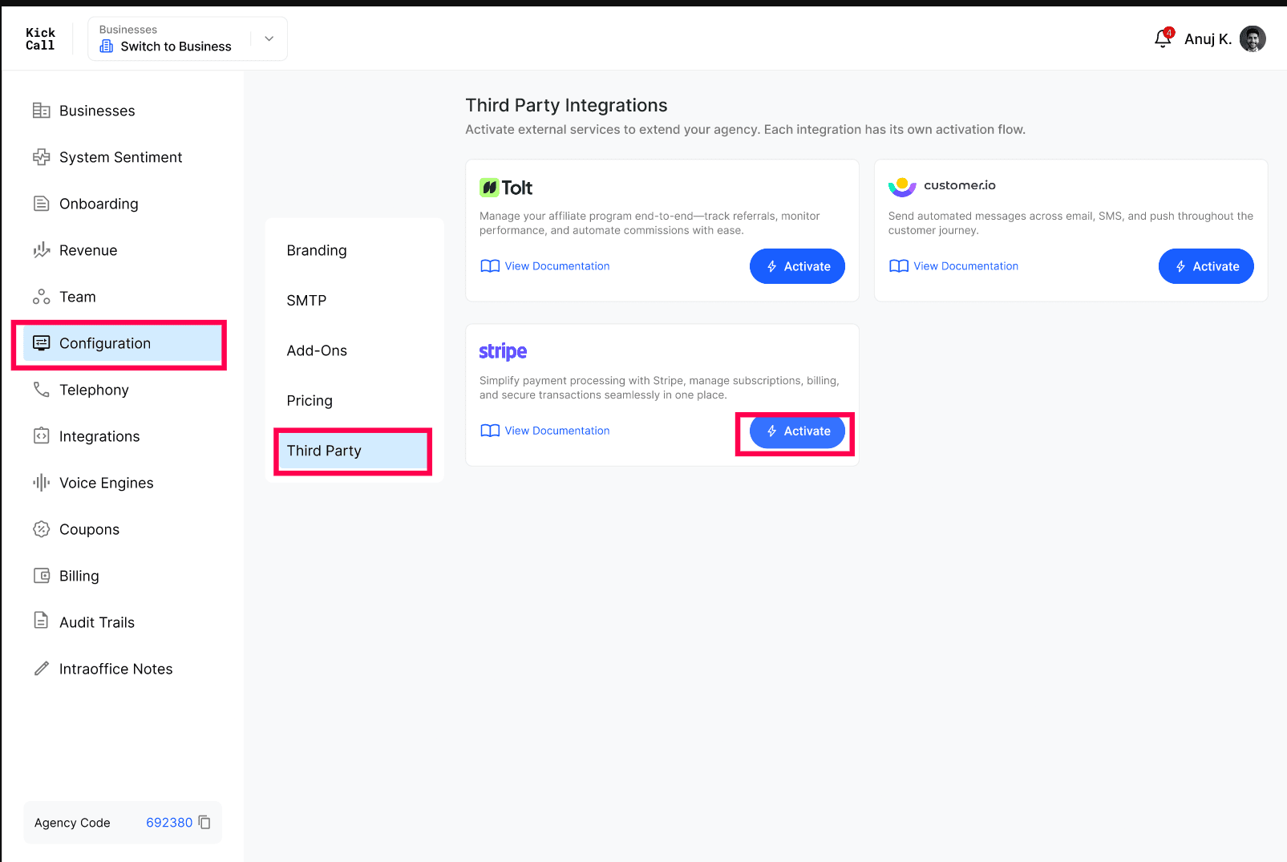Open the Intraoffice Notes pencil icon
This screenshot has height=862, width=1287.
[x=41, y=669]
